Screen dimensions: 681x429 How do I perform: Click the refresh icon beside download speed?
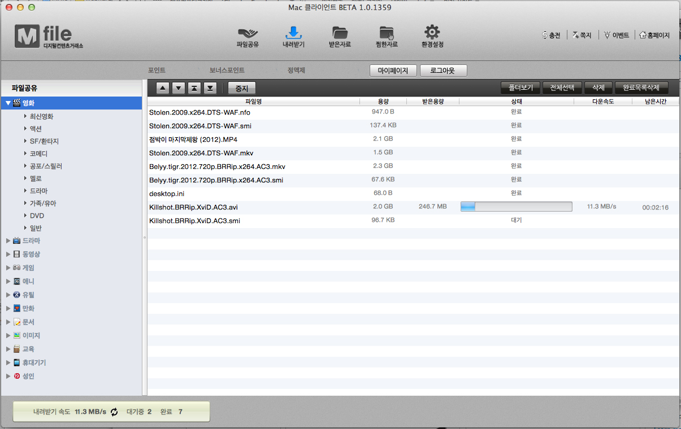click(x=114, y=412)
